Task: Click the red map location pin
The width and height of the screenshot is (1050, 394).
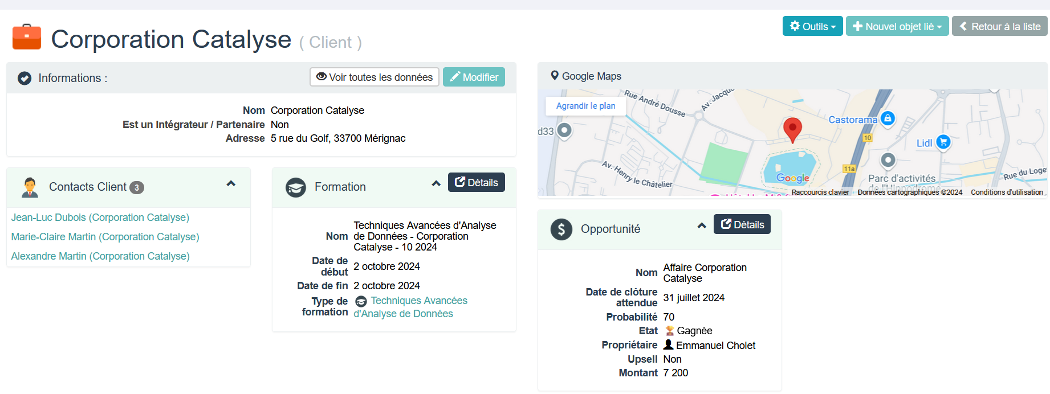Action: tap(792, 129)
